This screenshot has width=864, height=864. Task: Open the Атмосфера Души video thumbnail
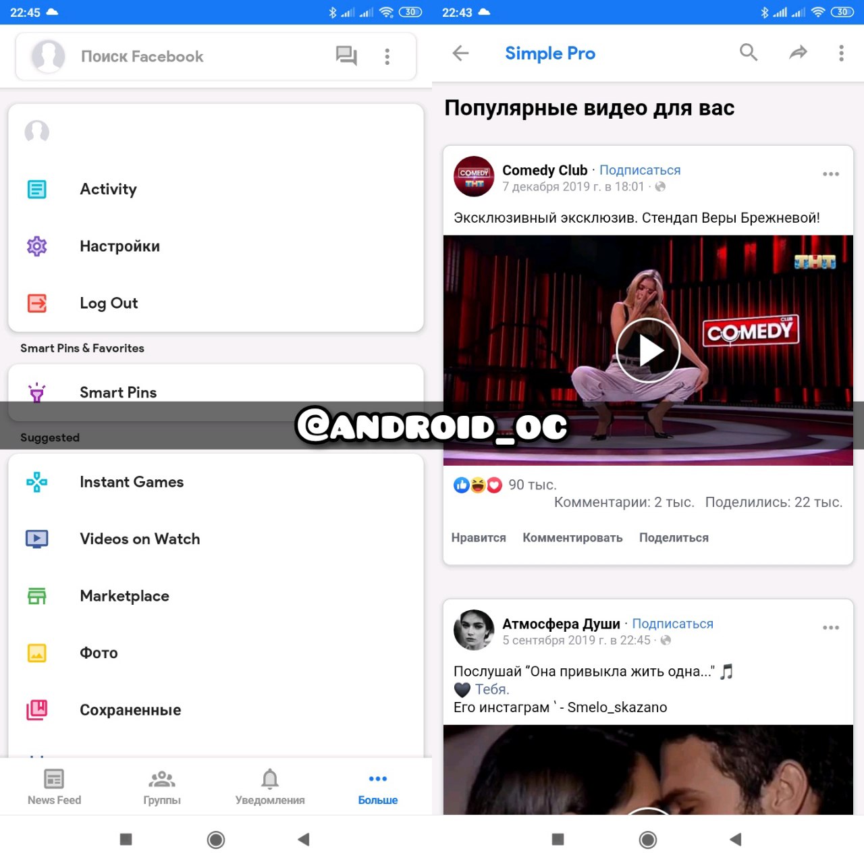[648, 769]
